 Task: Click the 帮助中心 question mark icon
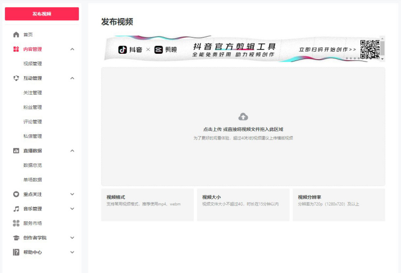(16, 252)
